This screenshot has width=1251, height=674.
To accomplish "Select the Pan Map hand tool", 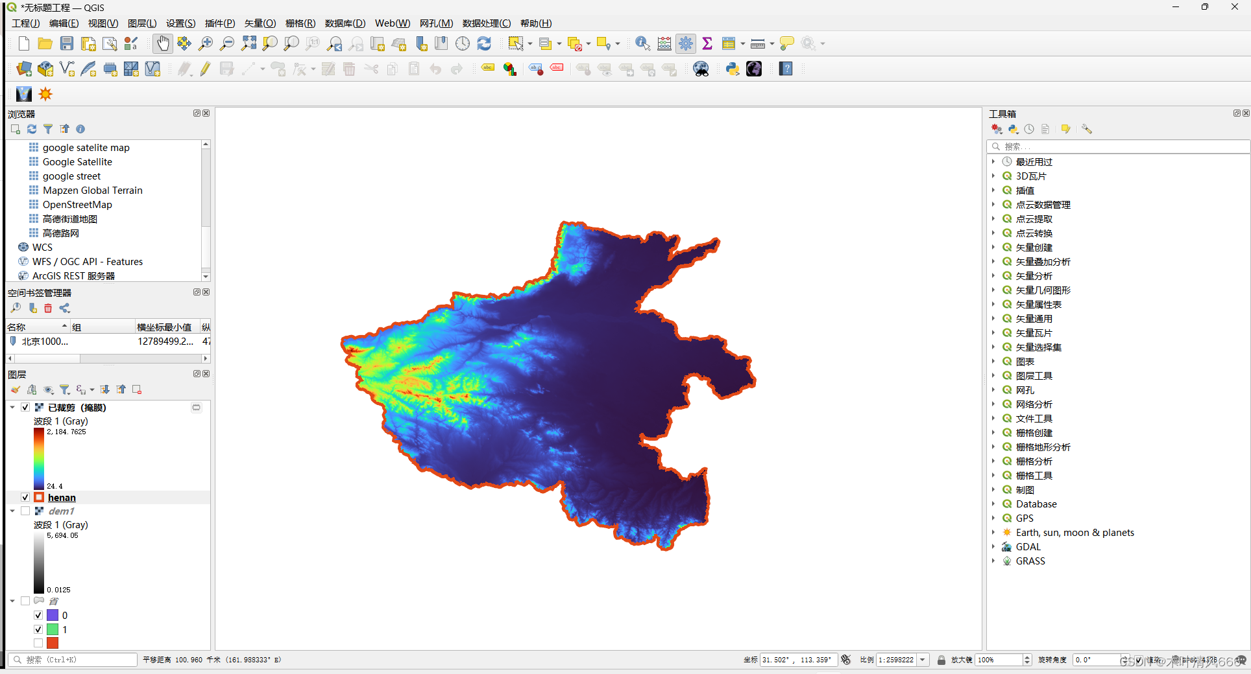I will (162, 43).
